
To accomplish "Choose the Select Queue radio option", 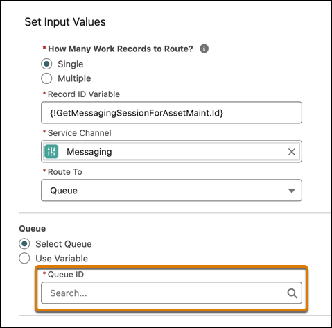I will tap(24, 244).
